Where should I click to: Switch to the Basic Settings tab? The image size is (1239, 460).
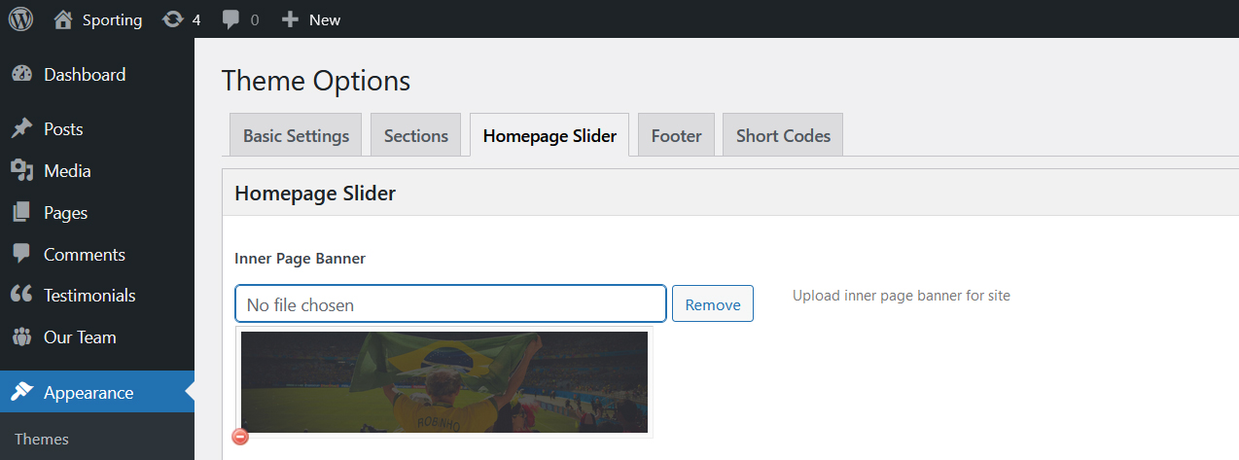pyautogui.click(x=296, y=135)
